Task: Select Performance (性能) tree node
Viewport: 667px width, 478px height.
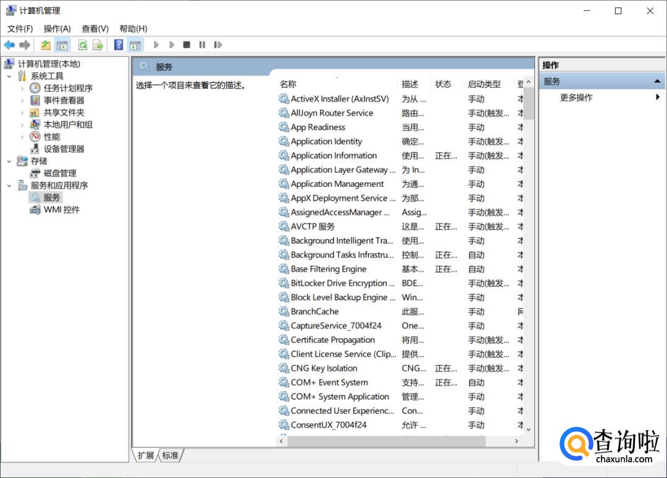Action: [x=51, y=137]
